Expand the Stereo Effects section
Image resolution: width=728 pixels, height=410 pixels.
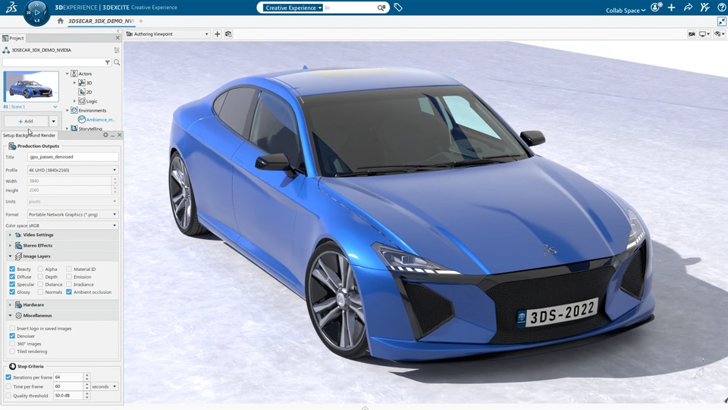click(x=10, y=245)
